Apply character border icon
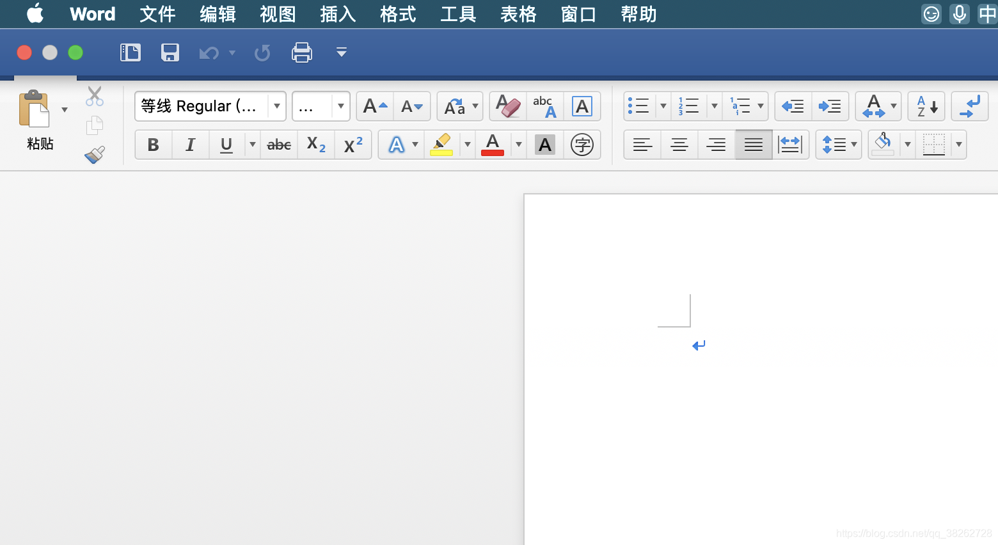The width and height of the screenshot is (998, 545). click(x=582, y=106)
